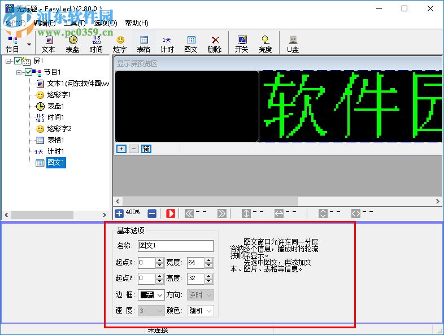444x335 pixels.
Task: Collapse the 屏1 tree node
Action: point(8,61)
